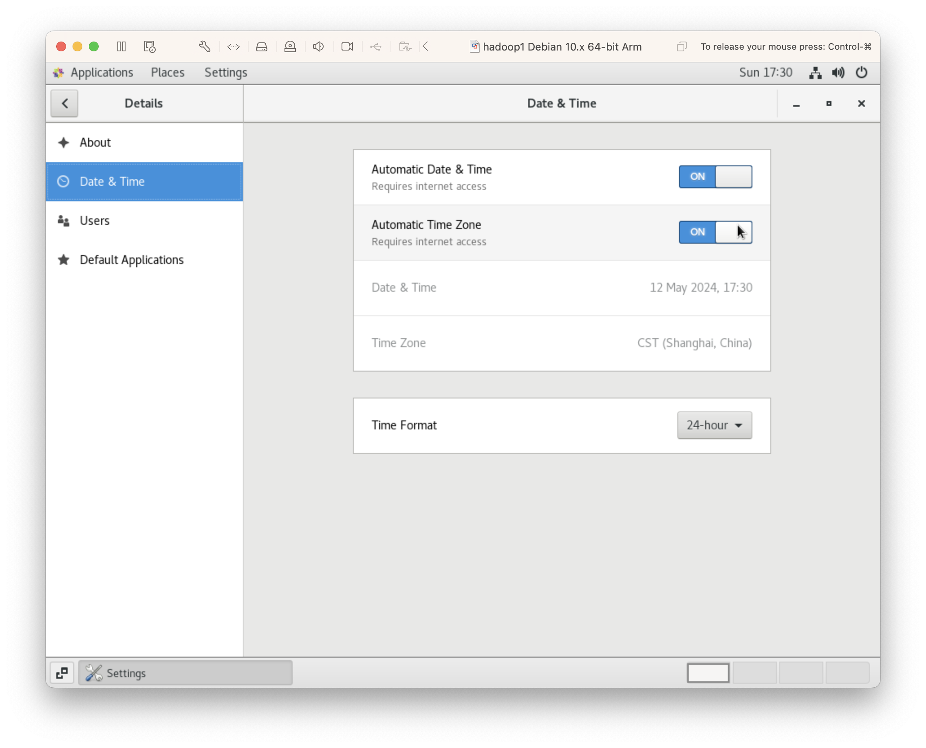
Task: Click the VM pause icon in the title bar
Action: (x=121, y=46)
